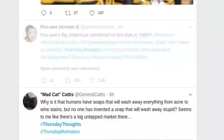Open the Pee-wee Herman display name link
Screen dimensions: 224x140
pos(57,27)
